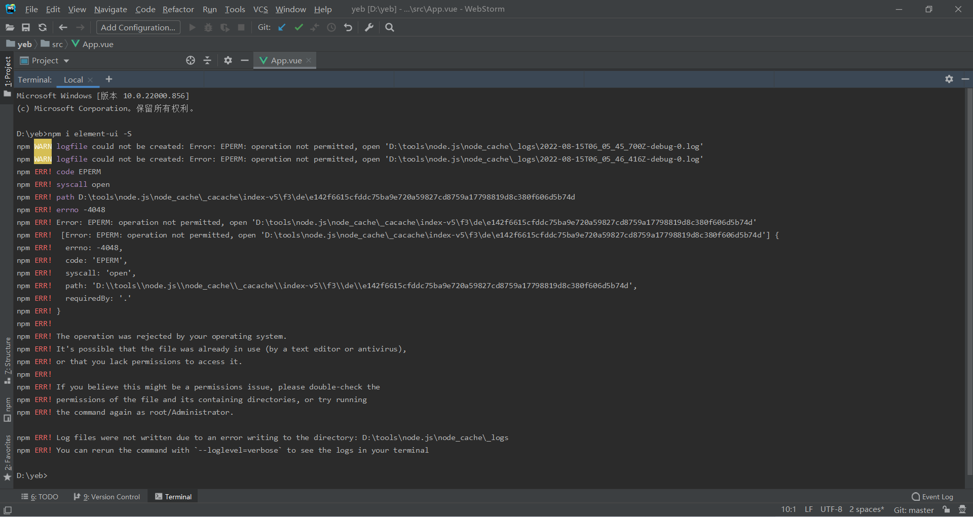Navigate Back with the left arrow icon
This screenshot has width=973, height=517.
(x=63, y=27)
